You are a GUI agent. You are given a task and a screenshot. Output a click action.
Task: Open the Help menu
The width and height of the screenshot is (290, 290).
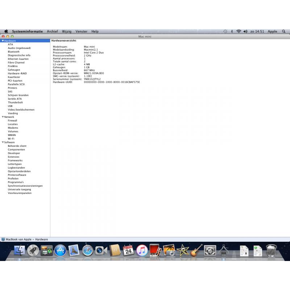95,32
